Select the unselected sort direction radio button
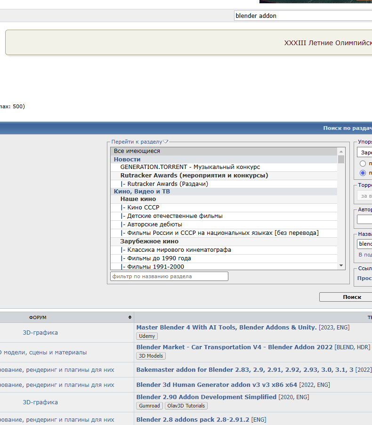 click(363, 163)
